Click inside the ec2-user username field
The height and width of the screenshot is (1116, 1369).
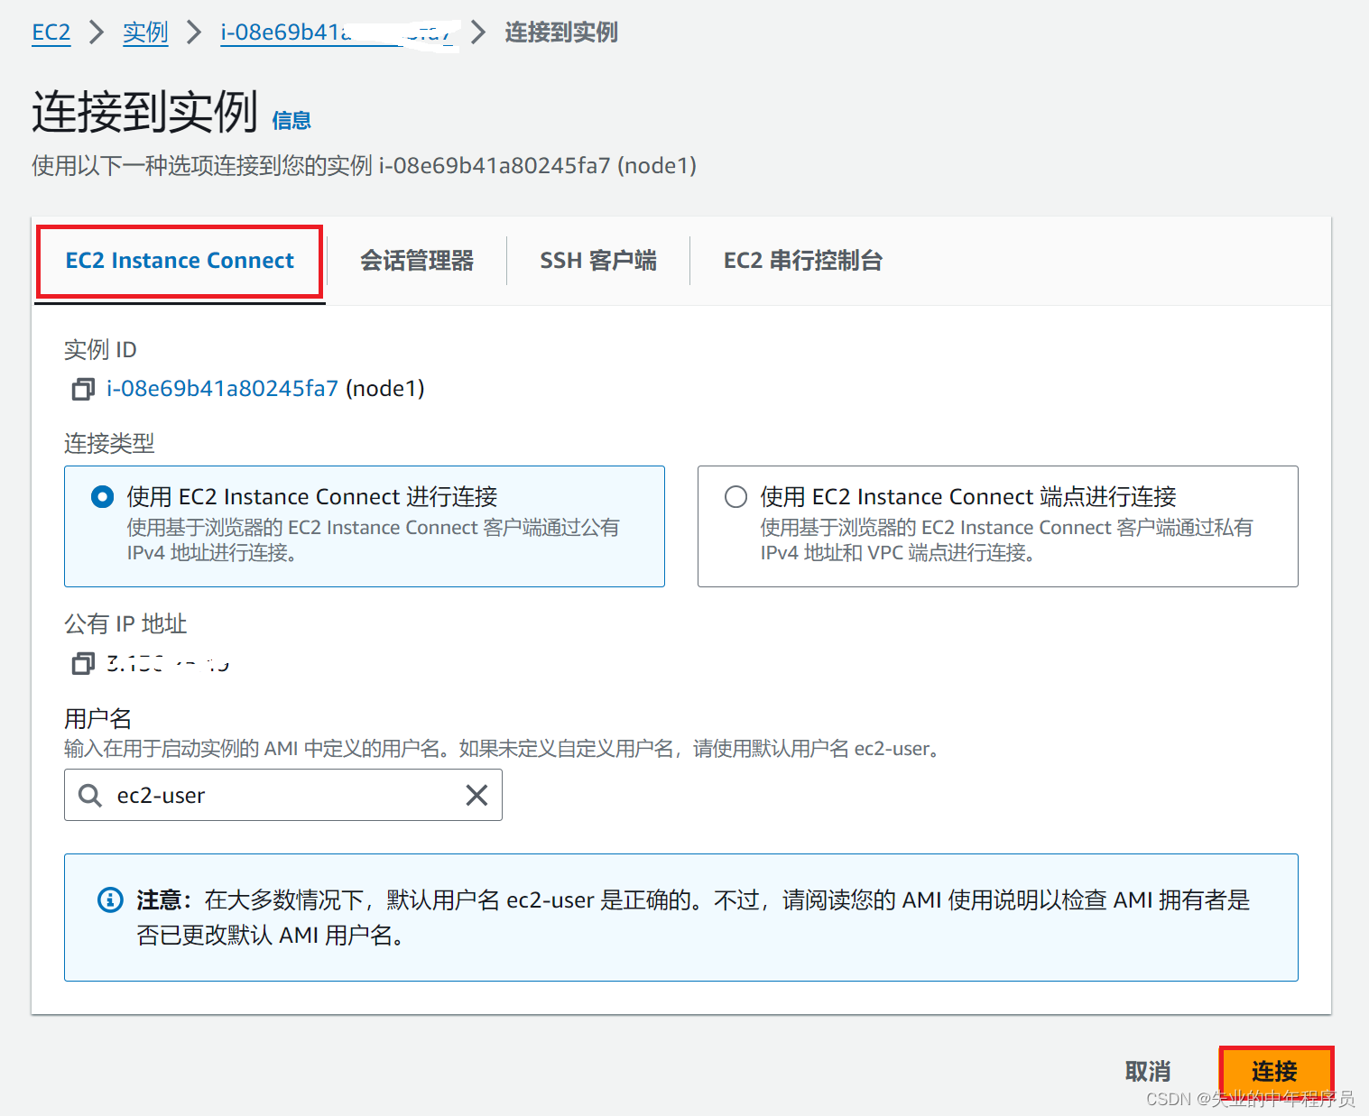pyautogui.click(x=271, y=795)
